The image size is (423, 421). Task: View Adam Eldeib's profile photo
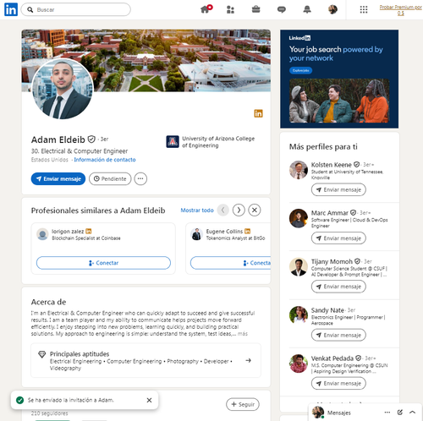tap(63, 89)
